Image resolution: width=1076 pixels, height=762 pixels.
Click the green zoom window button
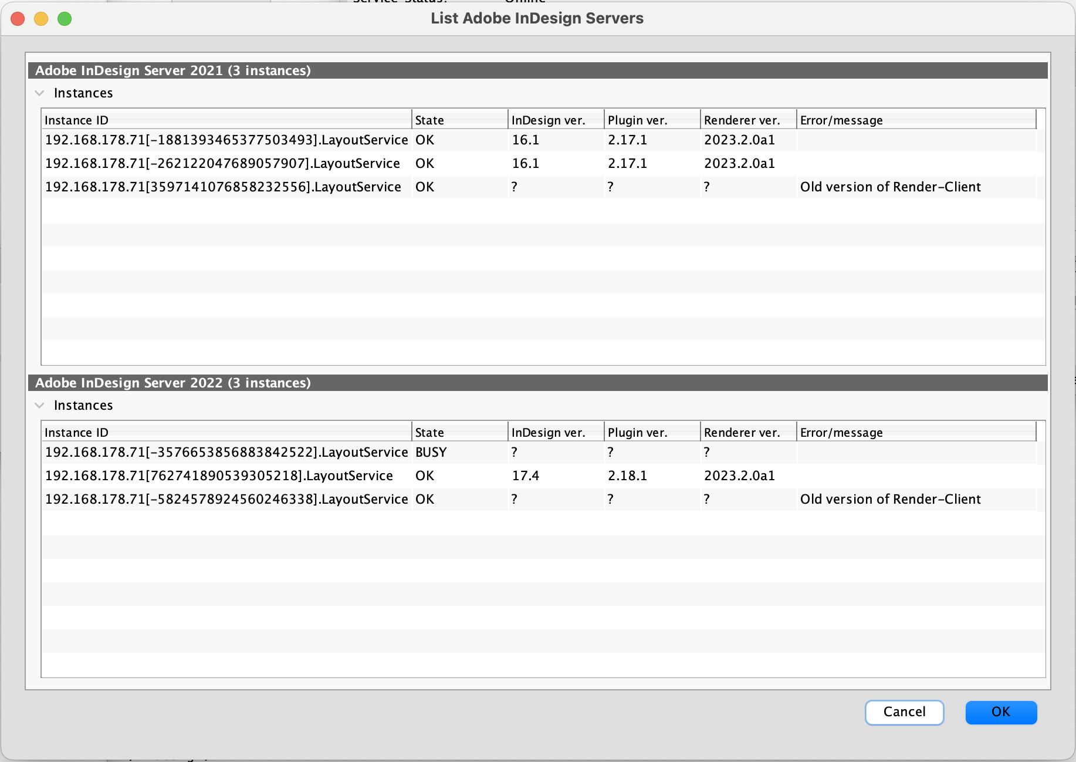coord(65,19)
